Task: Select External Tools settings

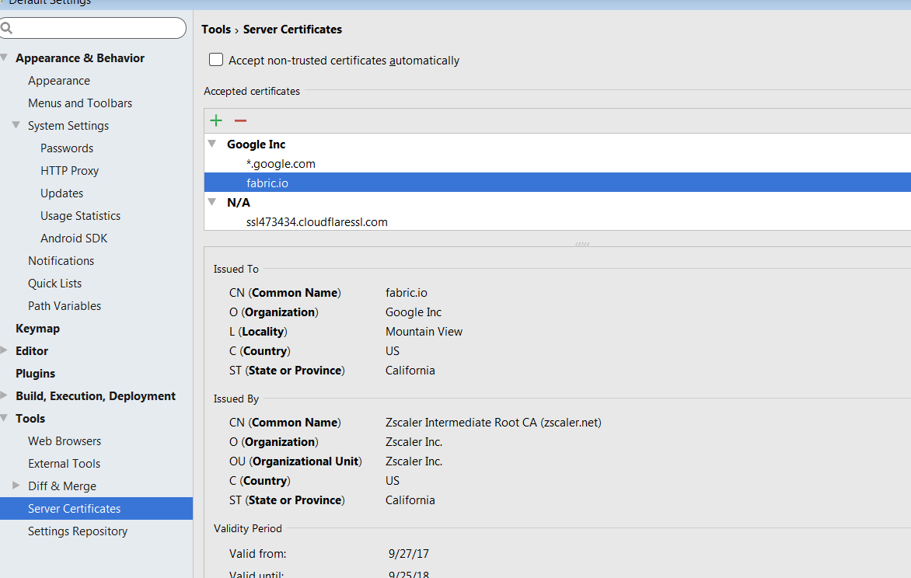Action: (64, 464)
